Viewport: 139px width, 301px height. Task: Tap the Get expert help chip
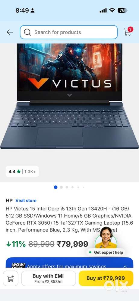(x=106, y=253)
